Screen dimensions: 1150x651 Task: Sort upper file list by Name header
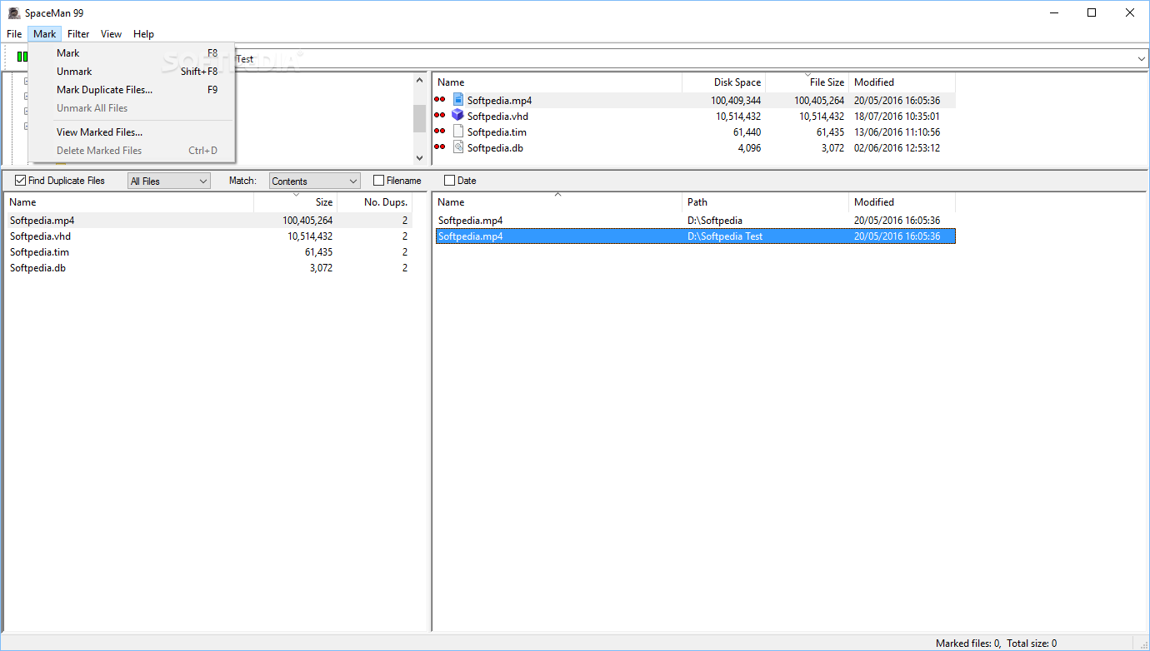pyautogui.click(x=557, y=82)
